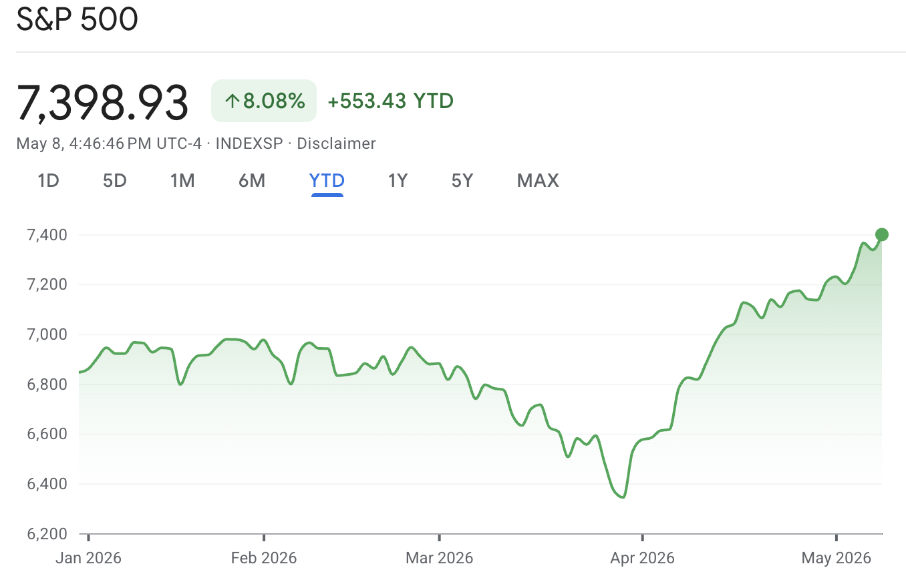Click the 7,398.93 index value
Screen dimensions: 906x586
(102, 102)
